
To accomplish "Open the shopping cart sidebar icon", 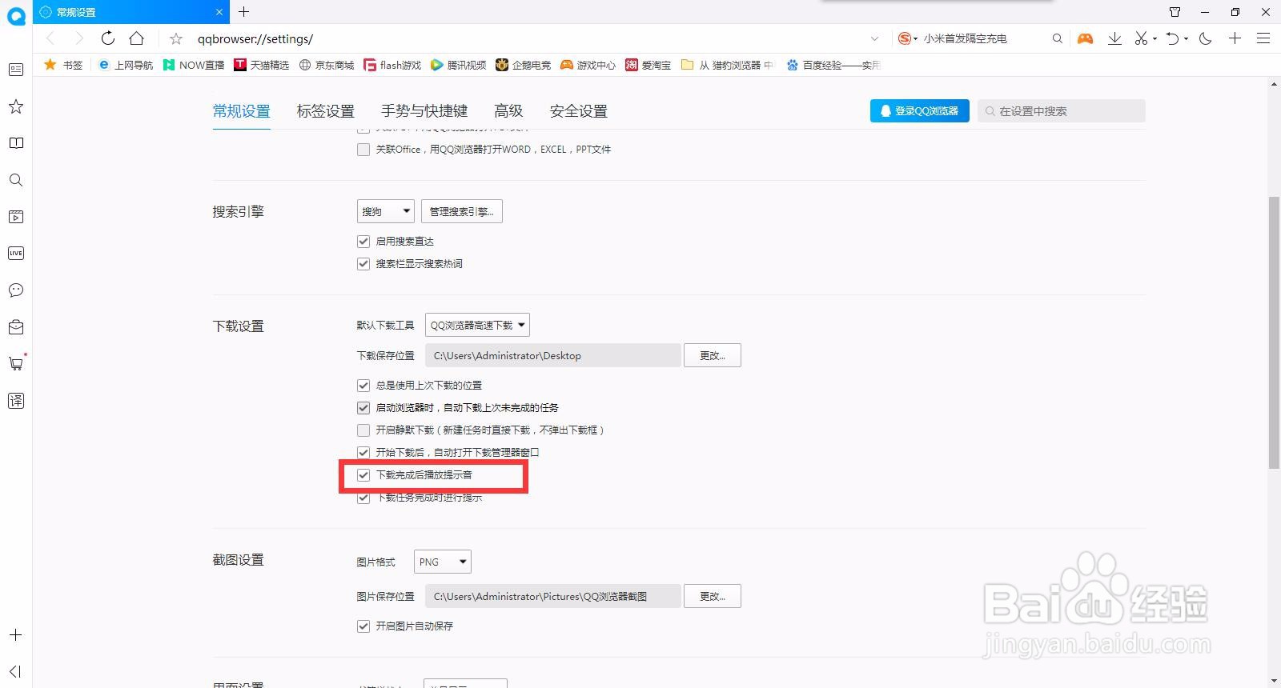I will 16,364.
